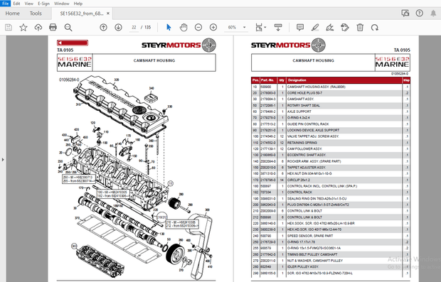Bookmark this file with the star icon
Screen dimensions: 441x282
(23, 27)
